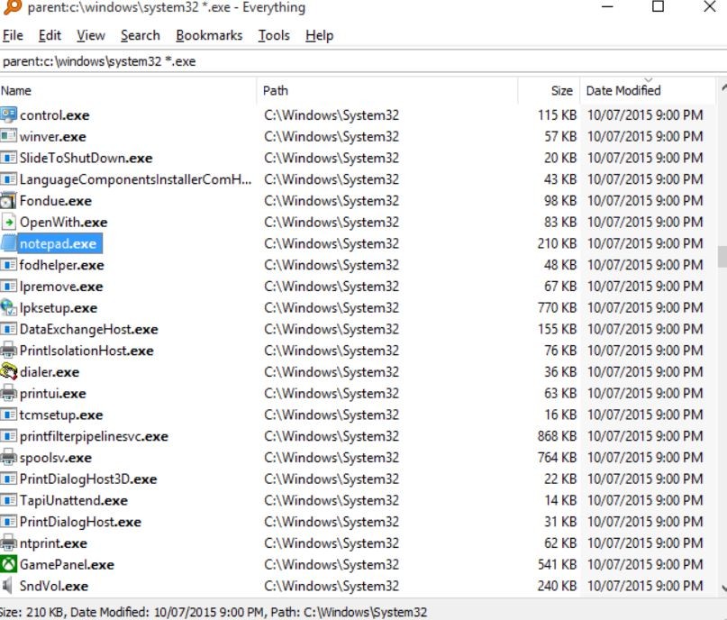Image resolution: width=727 pixels, height=620 pixels.
Task: Open the Bookmarks menu
Action: (x=209, y=35)
